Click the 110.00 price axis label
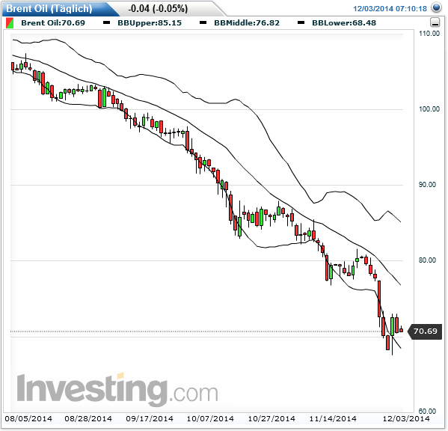The image size is (448, 431). point(429,34)
